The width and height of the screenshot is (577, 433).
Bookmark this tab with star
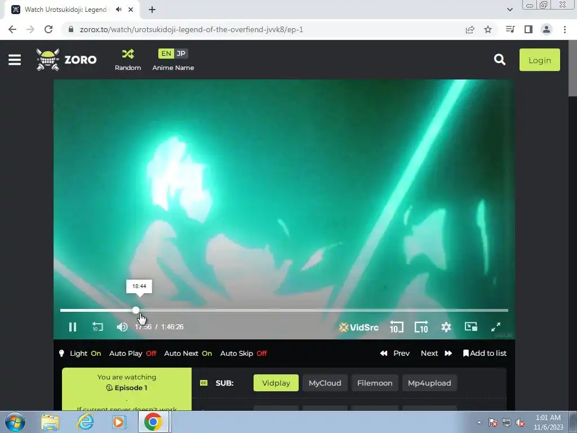(x=488, y=29)
